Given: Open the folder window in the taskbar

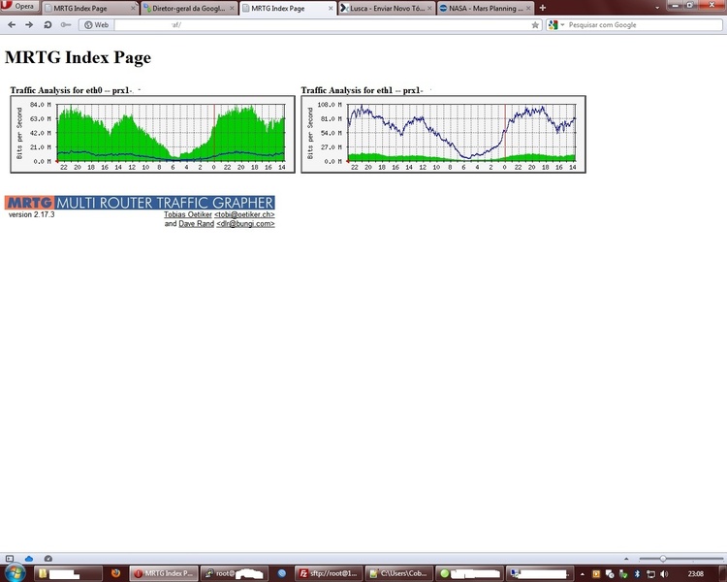Looking at the screenshot, I should 68,573.
